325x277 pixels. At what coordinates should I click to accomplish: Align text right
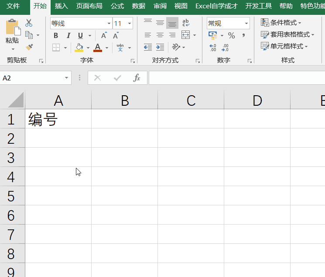172,35
